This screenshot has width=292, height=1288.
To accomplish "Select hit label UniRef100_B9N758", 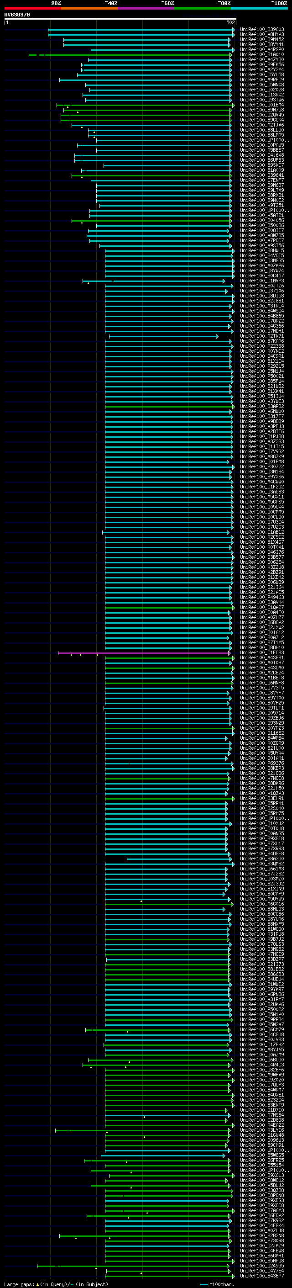I will click(x=262, y=110).
